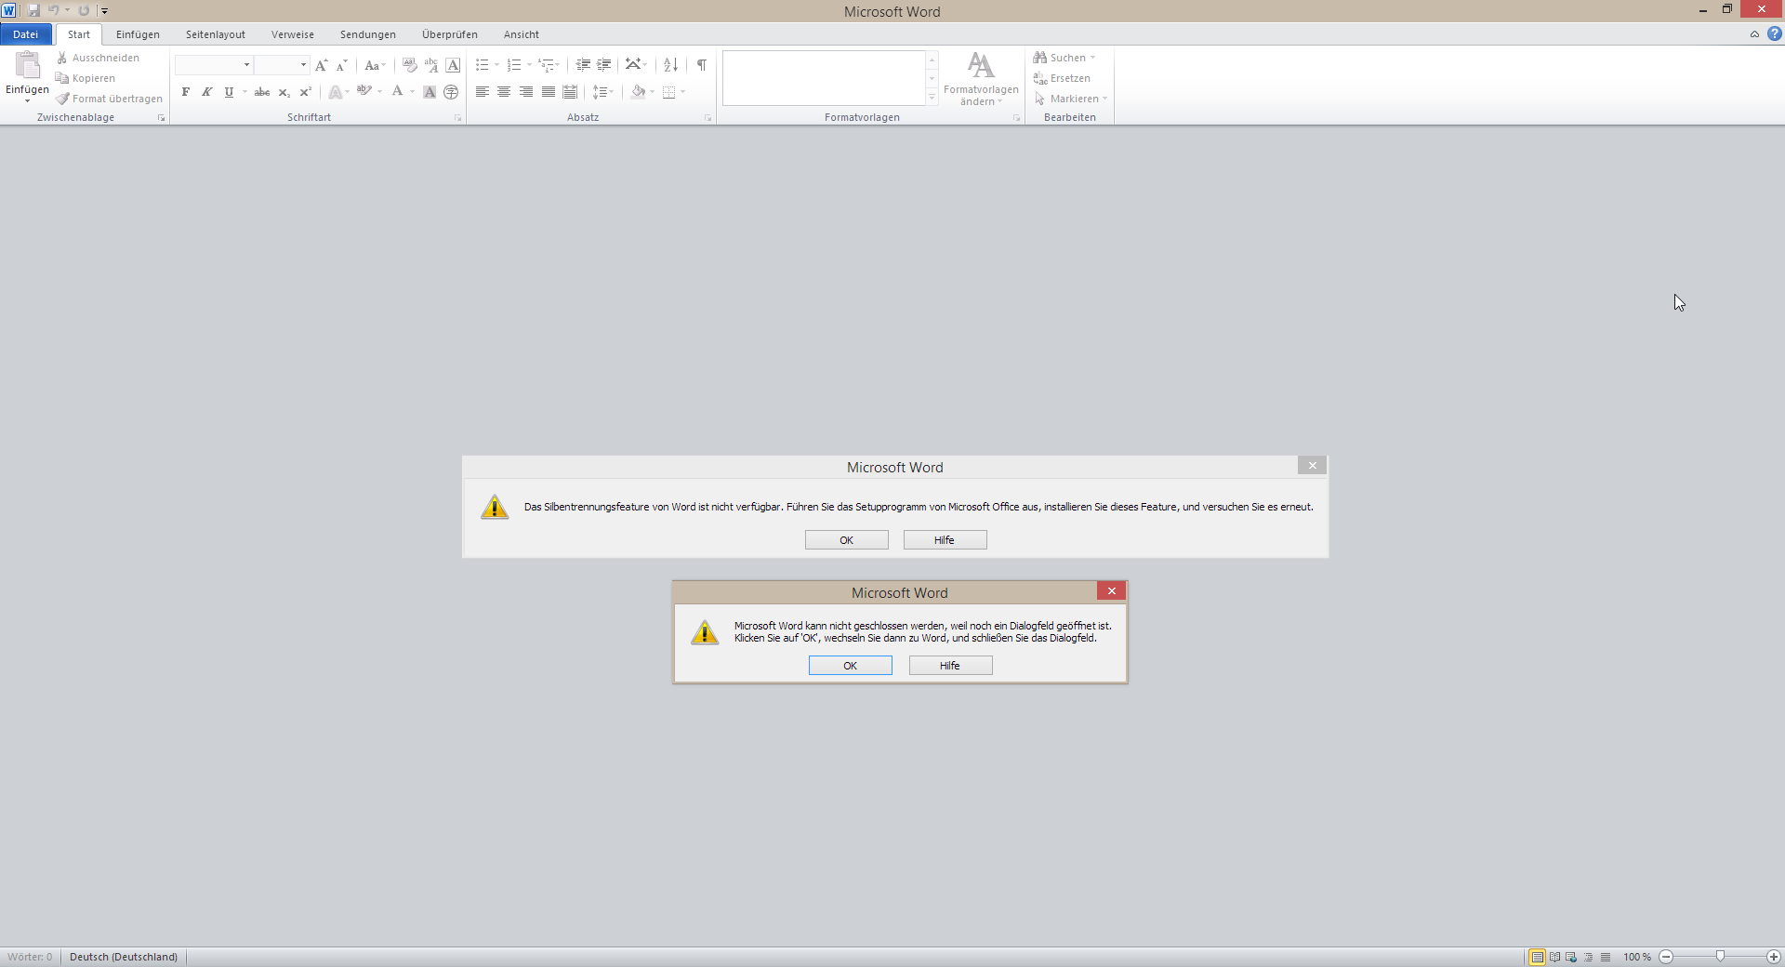Viewport: 1785px width, 967px height.
Task: Open the font size dropdown
Action: point(303,65)
